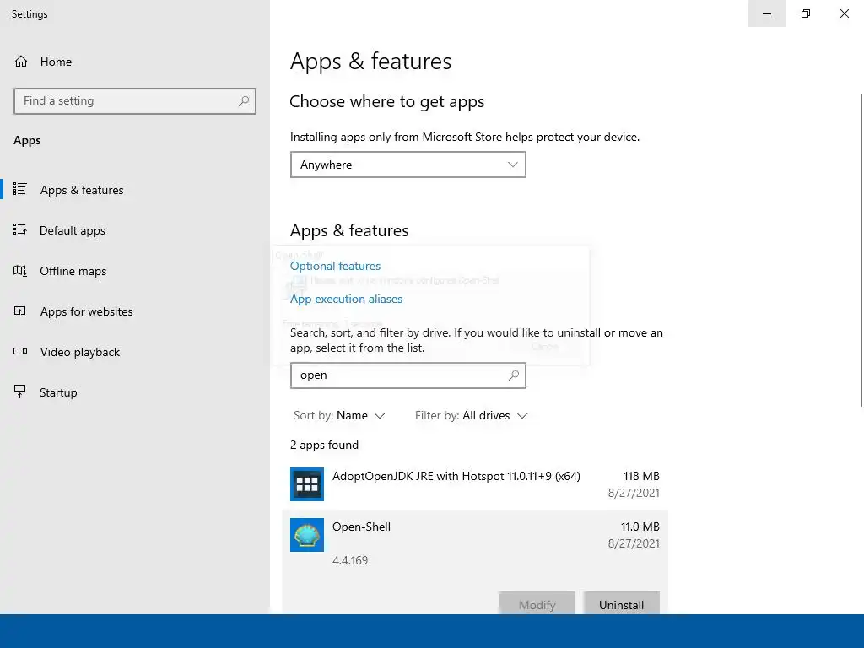Viewport: 864px width, 648px height.
Task: Open the Startup settings page
Action: [58, 392]
